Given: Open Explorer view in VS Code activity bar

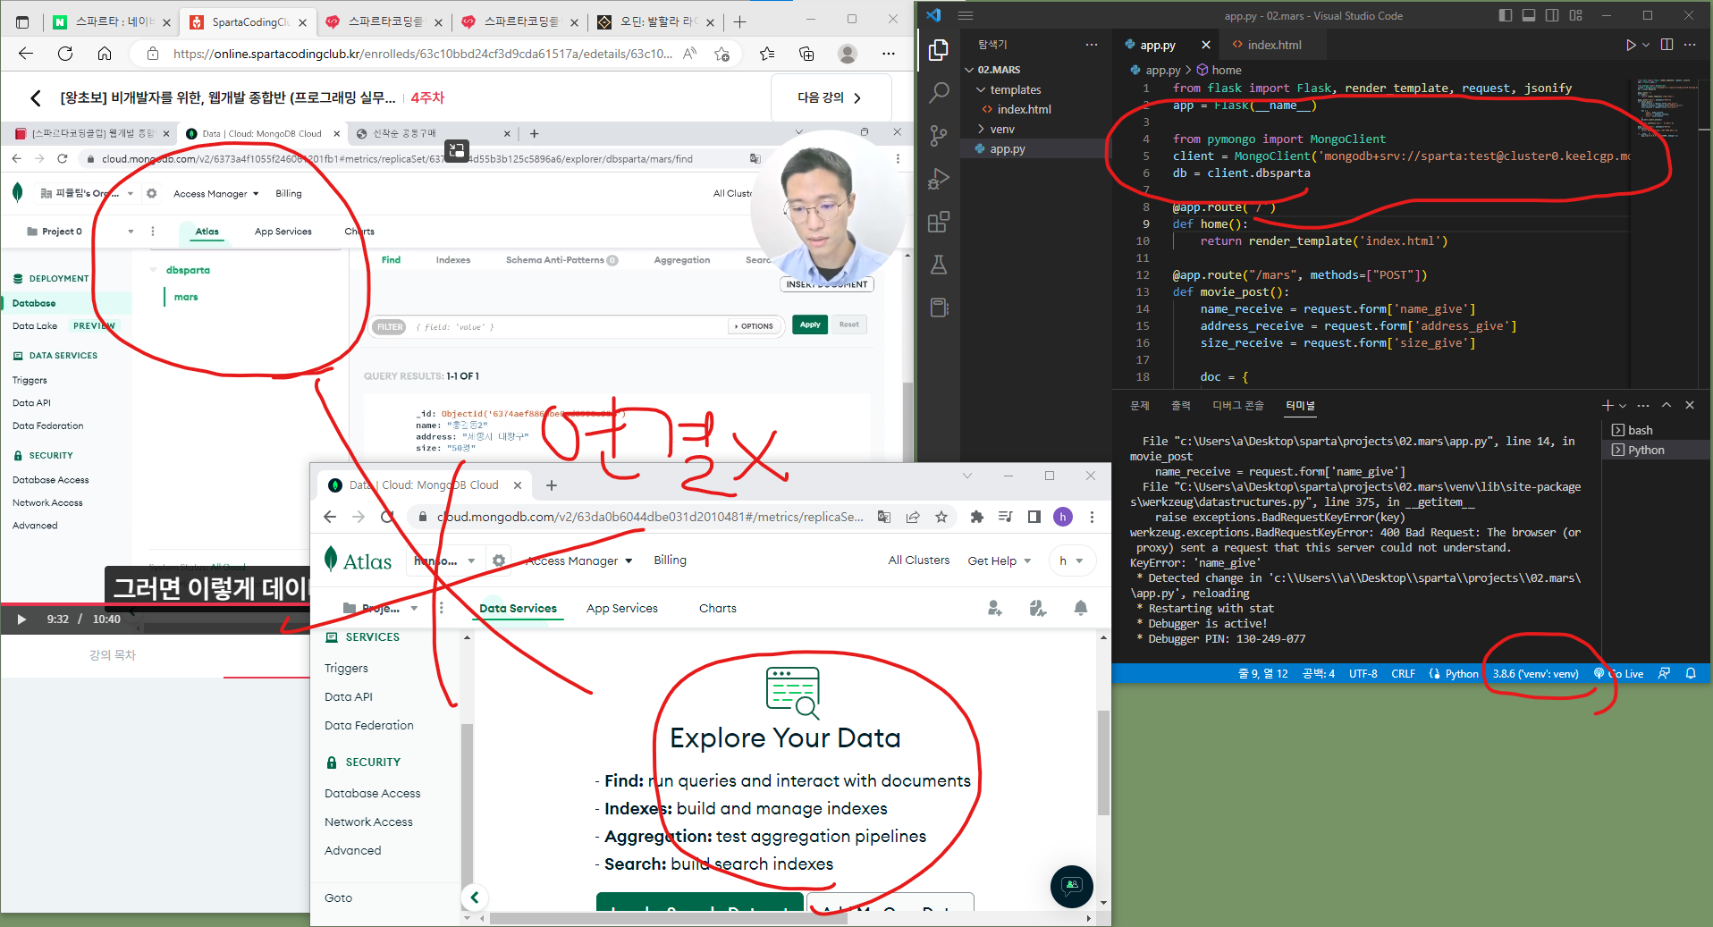Looking at the screenshot, I should [x=938, y=50].
